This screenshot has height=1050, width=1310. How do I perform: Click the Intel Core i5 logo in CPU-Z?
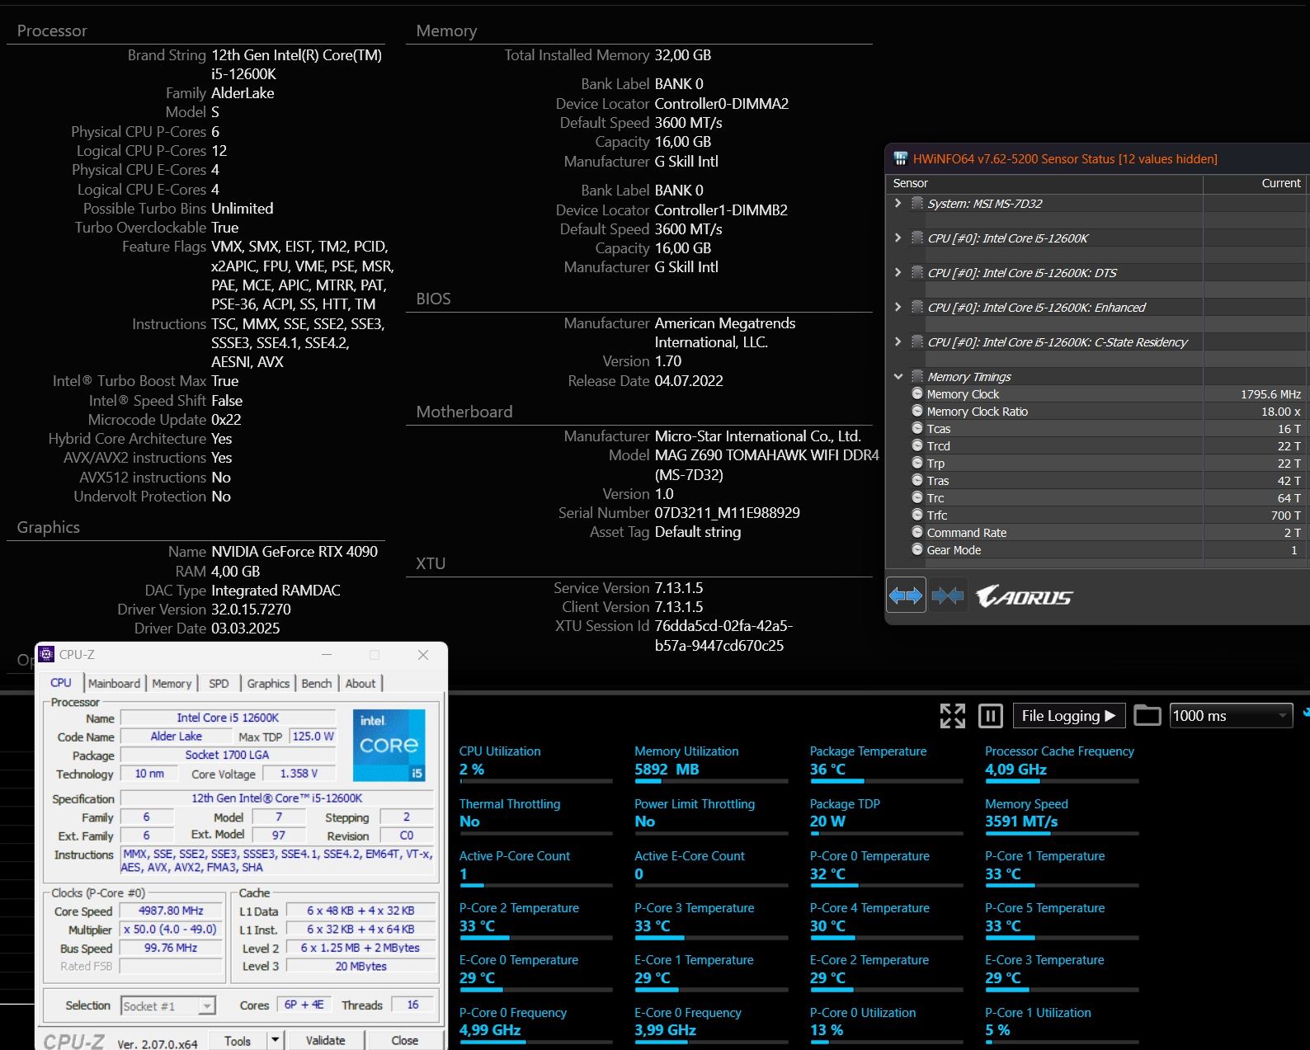(389, 745)
